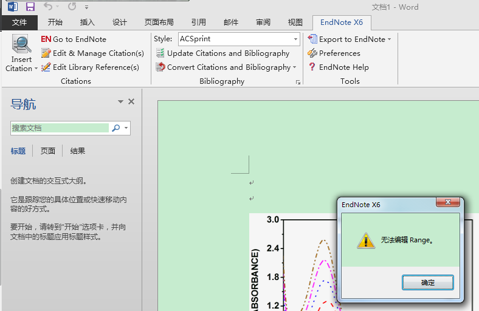The width and height of the screenshot is (479, 311).
Task: Expand the Export to EndNote dropdown arrow
Action: (x=389, y=39)
